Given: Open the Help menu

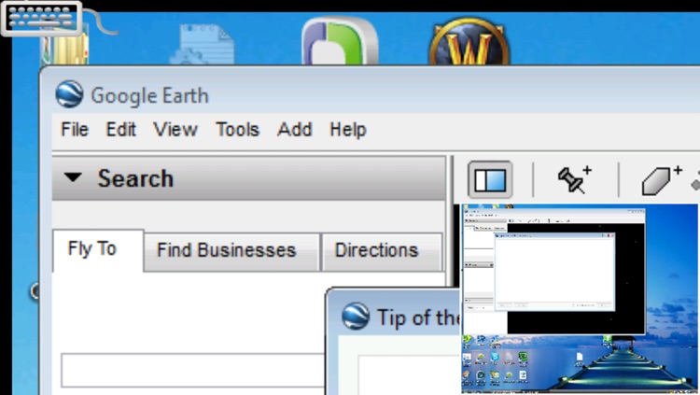Looking at the screenshot, I should point(348,130).
